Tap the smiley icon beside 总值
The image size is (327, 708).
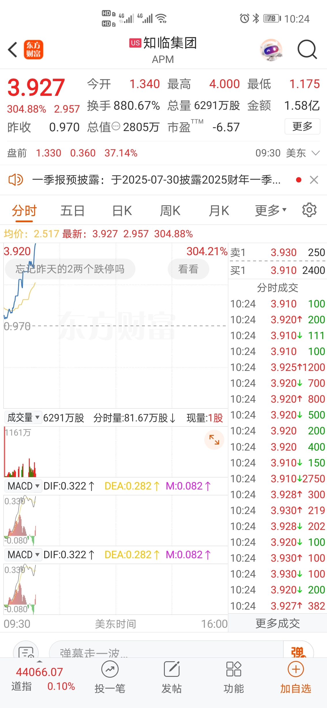tap(116, 126)
